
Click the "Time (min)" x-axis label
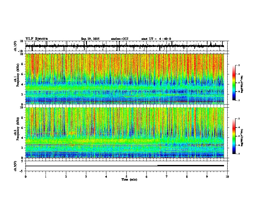tap(129, 180)
